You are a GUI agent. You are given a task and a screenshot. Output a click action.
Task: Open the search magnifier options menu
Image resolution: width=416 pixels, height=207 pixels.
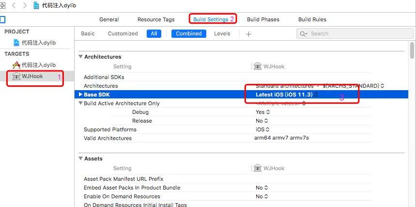304,34
